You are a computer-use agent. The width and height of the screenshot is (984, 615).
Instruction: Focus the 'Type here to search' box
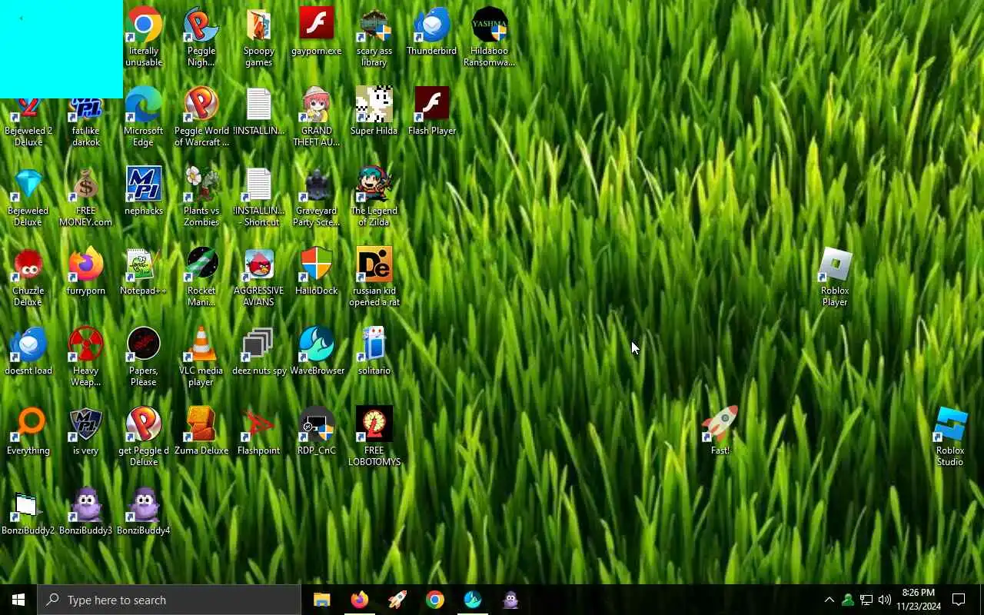click(x=169, y=600)
